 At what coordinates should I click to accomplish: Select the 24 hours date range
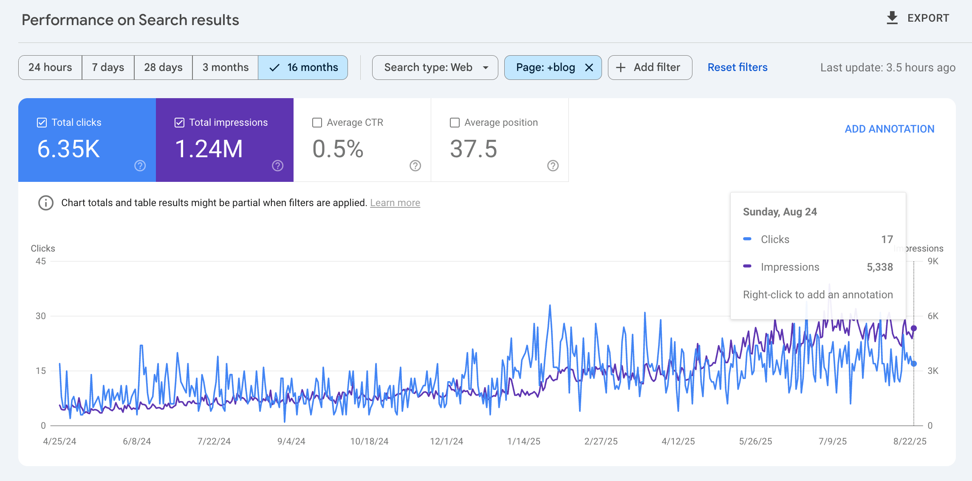(x=50, y=68)
